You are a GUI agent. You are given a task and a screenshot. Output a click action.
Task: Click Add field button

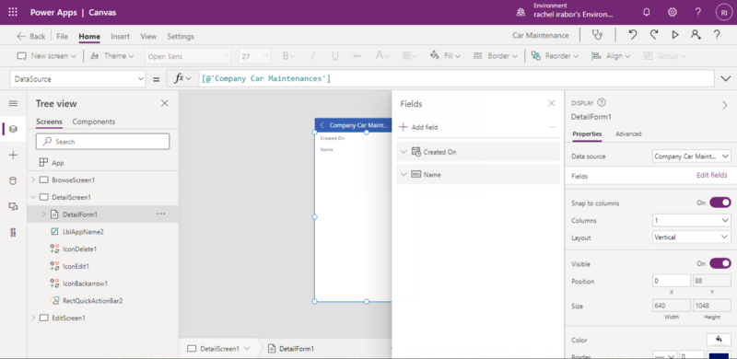coord(418,127)
